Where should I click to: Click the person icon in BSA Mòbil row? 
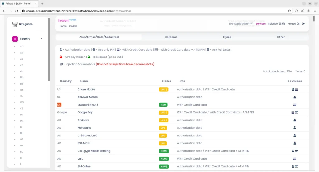coord(295,143)
